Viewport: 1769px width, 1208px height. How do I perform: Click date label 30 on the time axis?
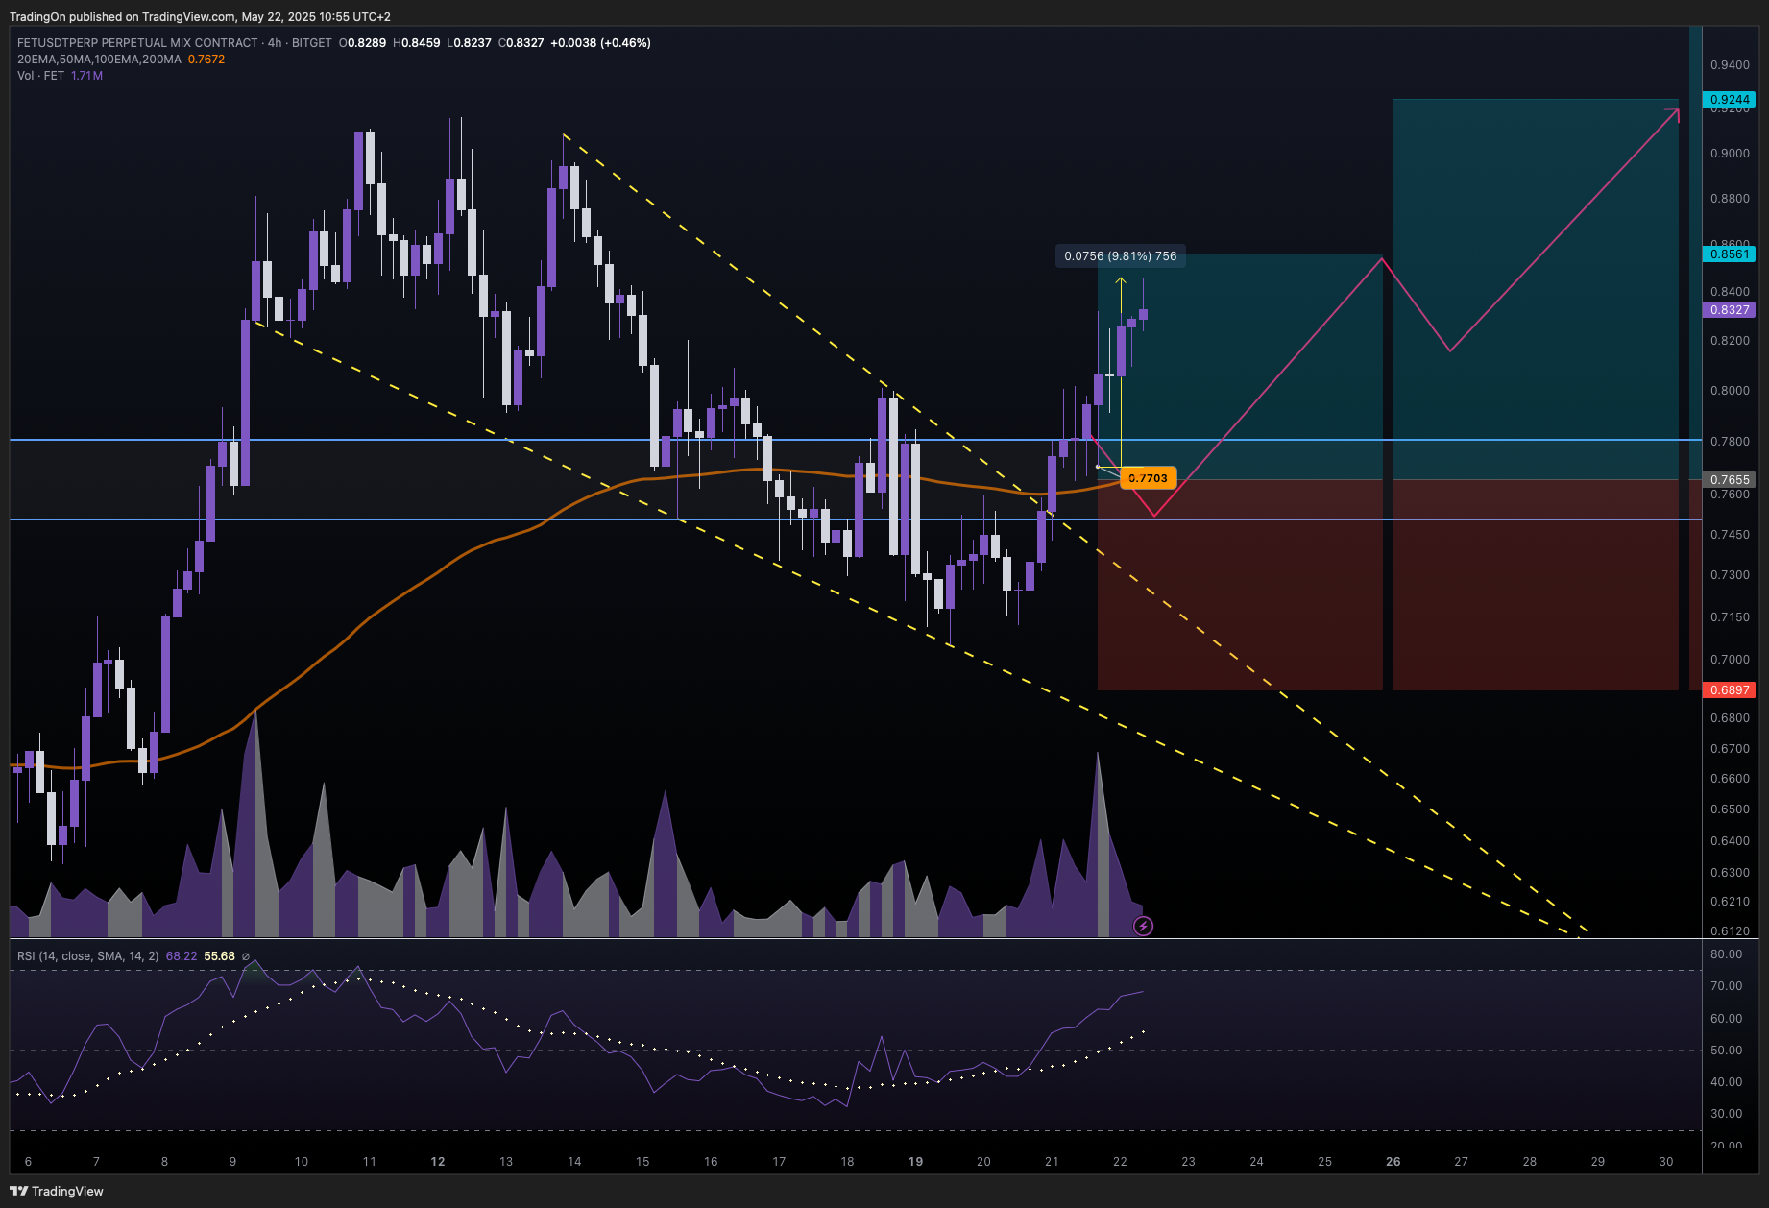pyautogui.click(x=1666, y=1162)
